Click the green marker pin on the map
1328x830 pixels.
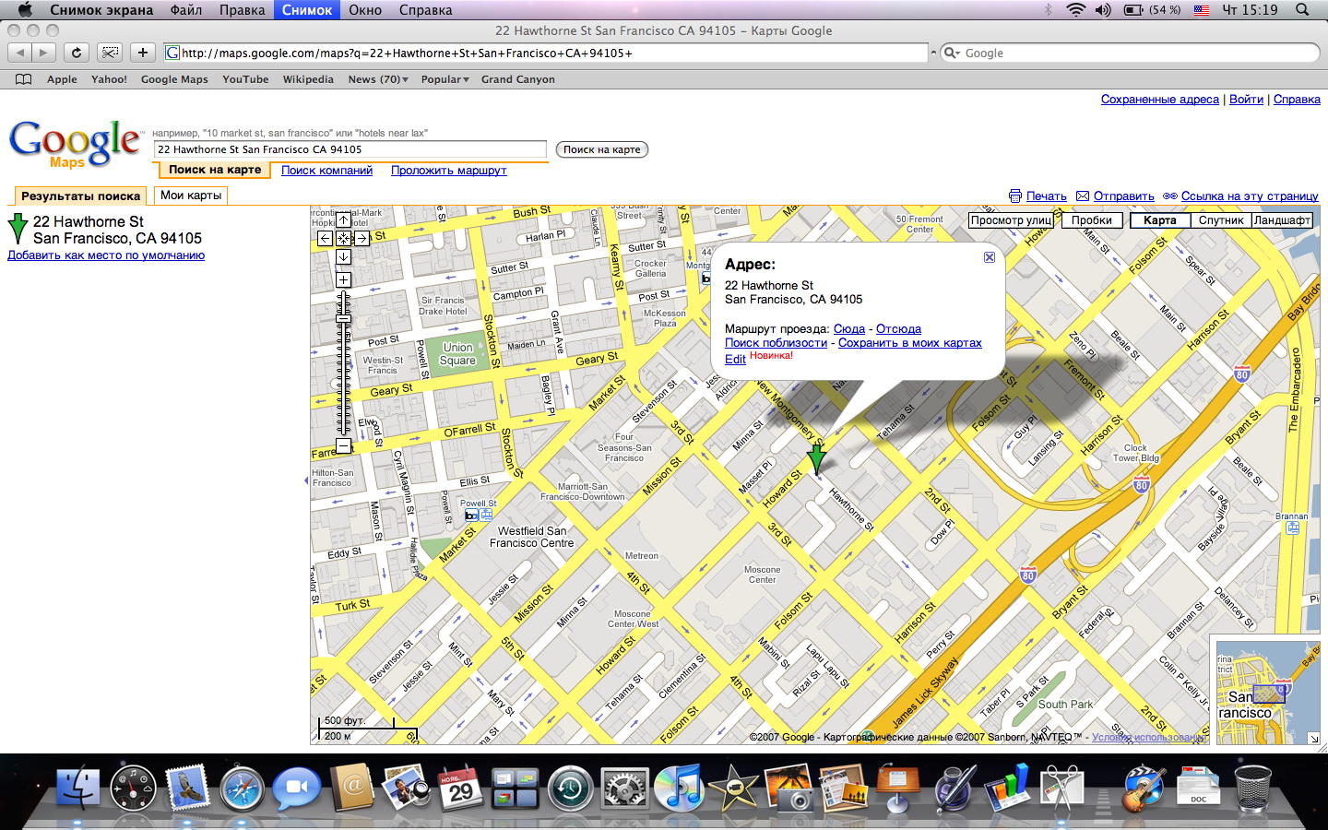pyautogui.click(x=816, y=458)
